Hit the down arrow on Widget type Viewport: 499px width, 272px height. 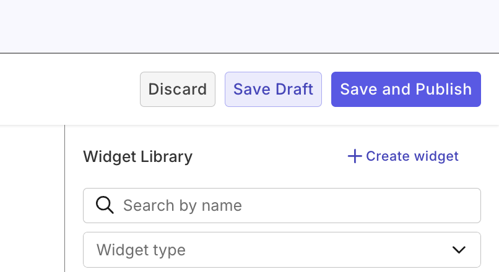(x=459, y=250)
